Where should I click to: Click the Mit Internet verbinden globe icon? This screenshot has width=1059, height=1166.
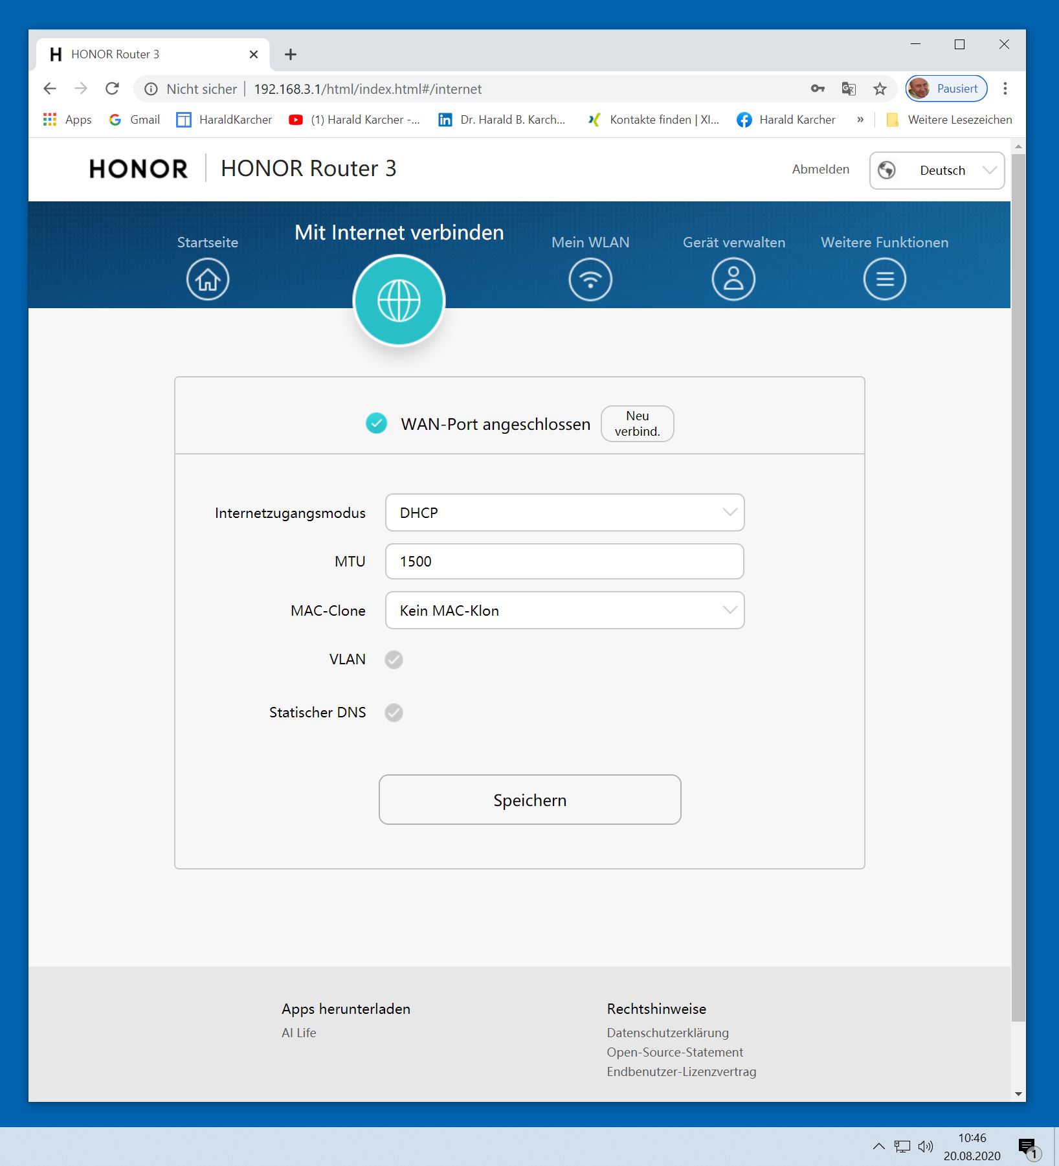pyautogui.click(x=399, y=300)
